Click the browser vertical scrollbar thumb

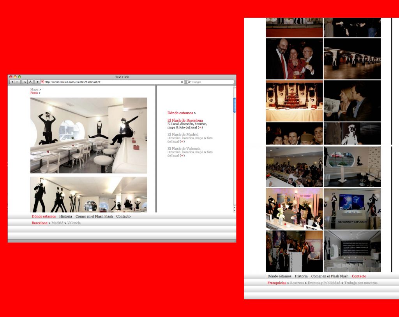(234, 105)
